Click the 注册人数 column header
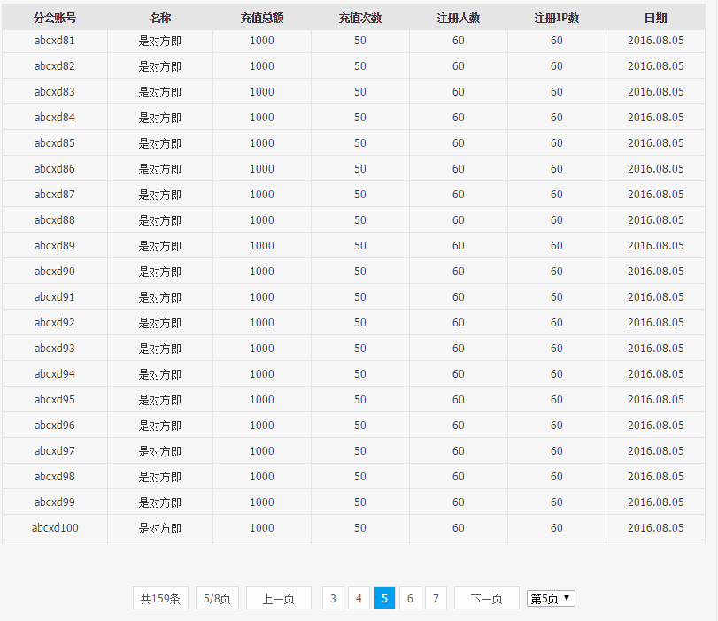 point(458,15)
